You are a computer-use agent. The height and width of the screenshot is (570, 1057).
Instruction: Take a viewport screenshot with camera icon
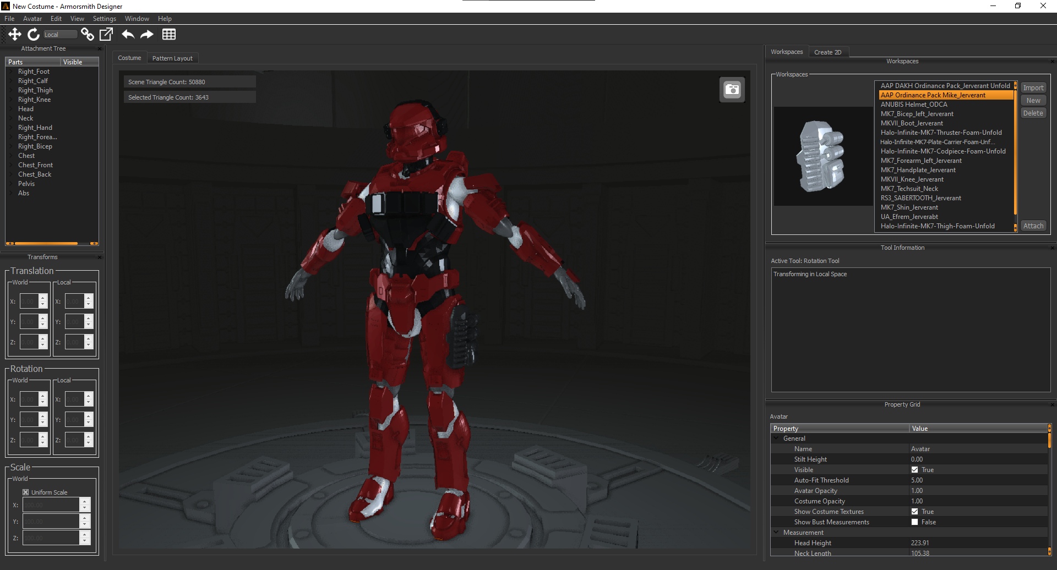tap(732, 89)
